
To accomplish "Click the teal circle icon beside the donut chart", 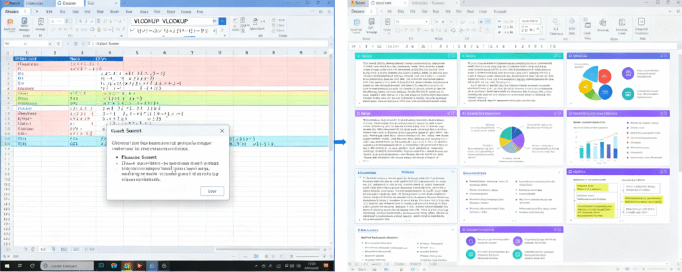I will pyautogui.click(x=627, y=94).
